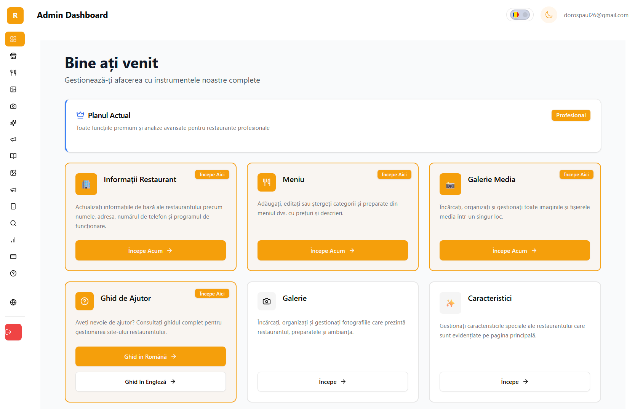Select the search icon in sidebar
This screenshot has width=635, height=409.
[13, 223]
